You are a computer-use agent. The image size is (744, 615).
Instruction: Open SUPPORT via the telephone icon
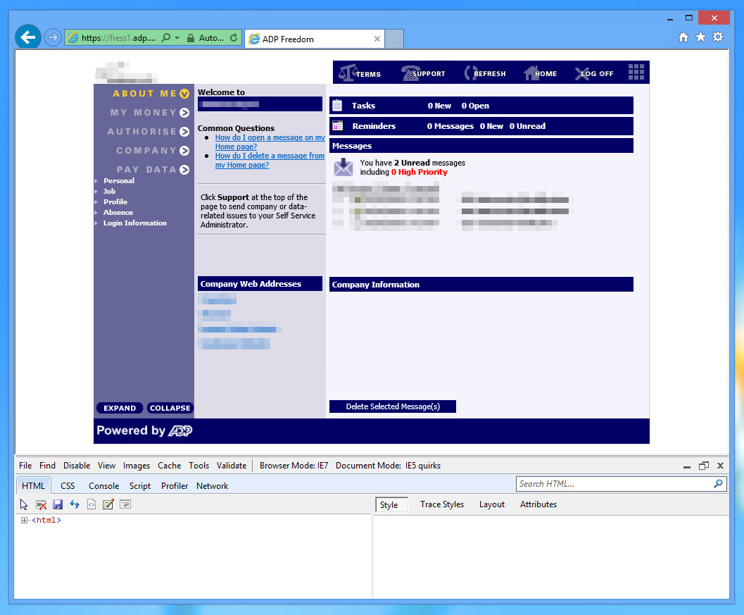[409, 72]
